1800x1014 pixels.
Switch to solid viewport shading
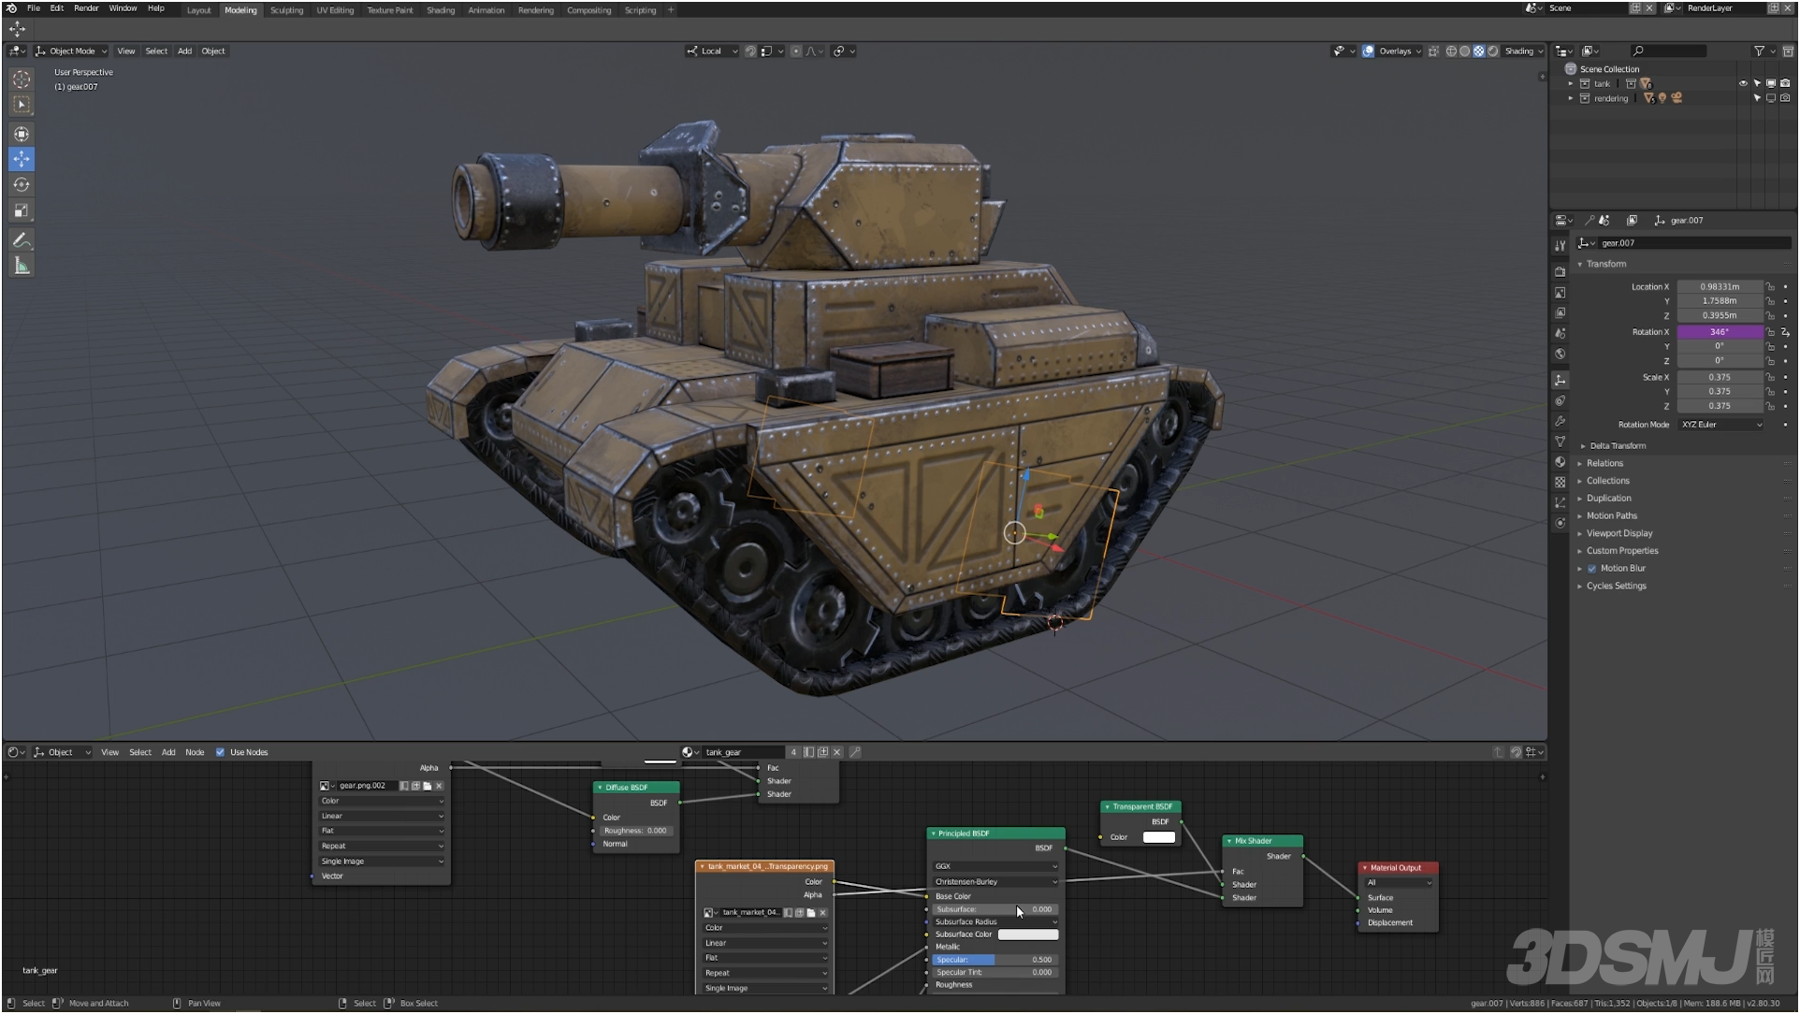coord(1465,51)
